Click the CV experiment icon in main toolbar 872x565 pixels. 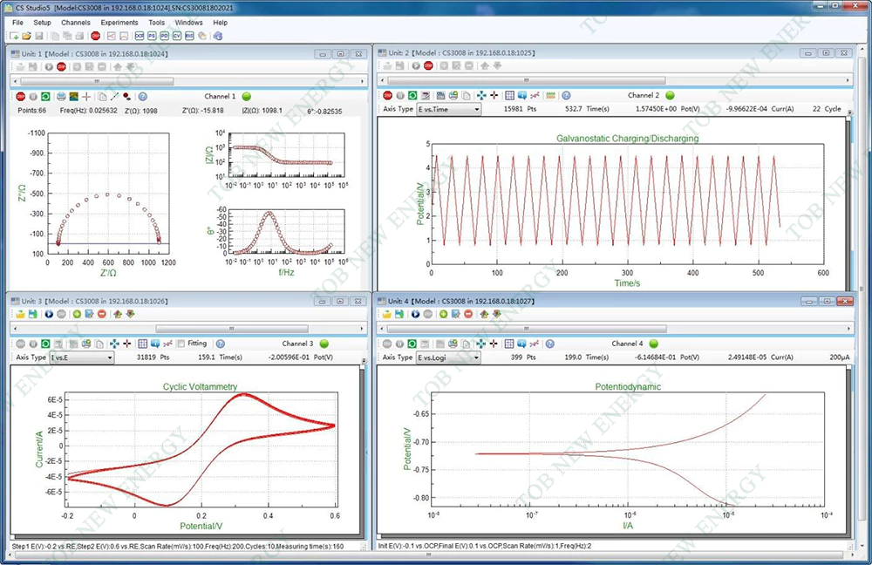pyautogui.click(x=177, y=36)
